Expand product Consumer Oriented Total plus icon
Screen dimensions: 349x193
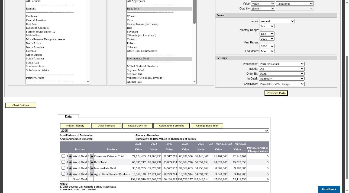tap(92, 156)
